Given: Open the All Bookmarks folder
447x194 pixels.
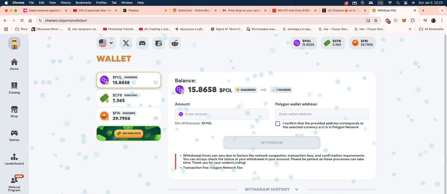Looking at the screenshot, I should coord(431,29).
